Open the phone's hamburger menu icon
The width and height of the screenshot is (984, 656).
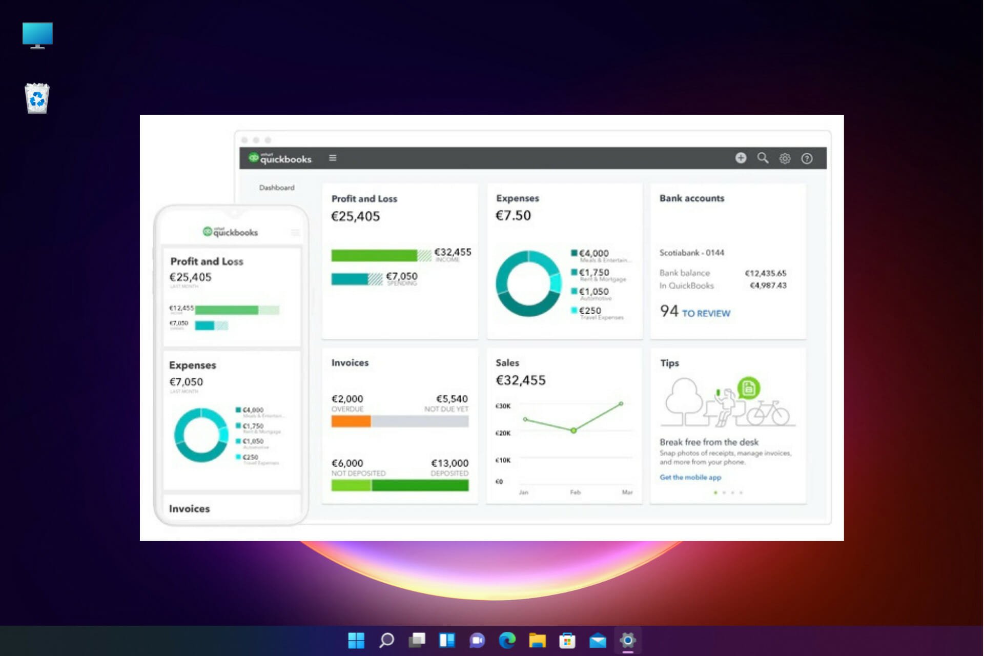tap(295, 233)
